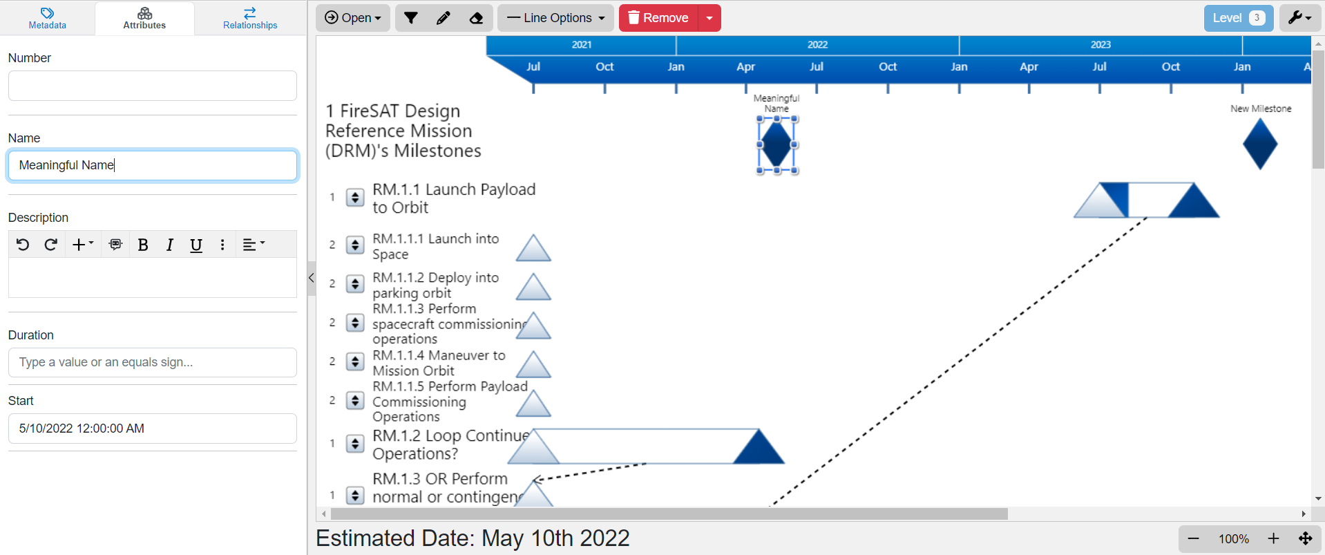Click inside the Description text area
The image size is (1325, 555).
tap(153, 278)
